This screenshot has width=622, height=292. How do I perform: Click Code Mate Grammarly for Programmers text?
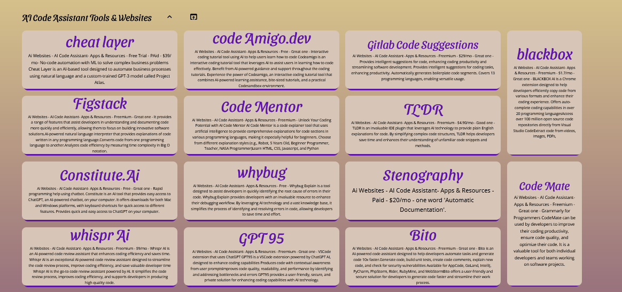[544, 231]
